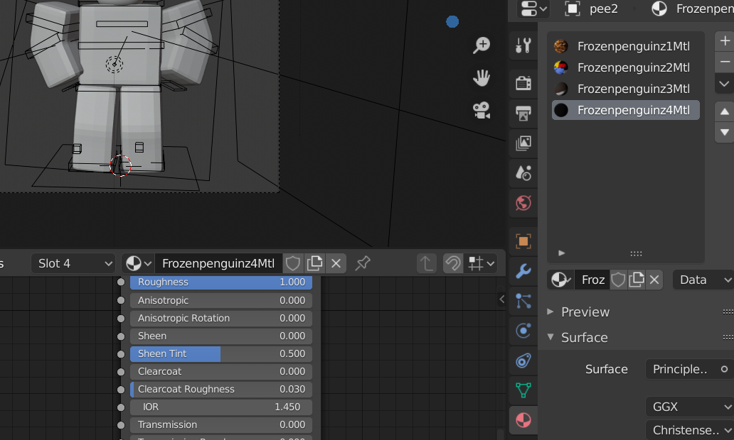Open the Scene properties tab
The width and height of the screenshot is (734, 440).
click(523, 173)
